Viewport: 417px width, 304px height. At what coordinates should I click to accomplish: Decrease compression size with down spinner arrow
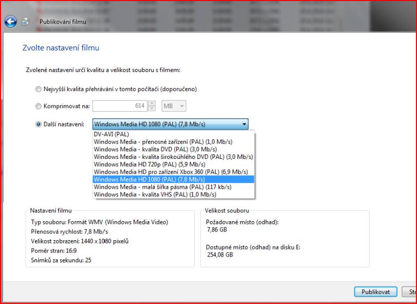pyautogui.click(x=152, y=109)
